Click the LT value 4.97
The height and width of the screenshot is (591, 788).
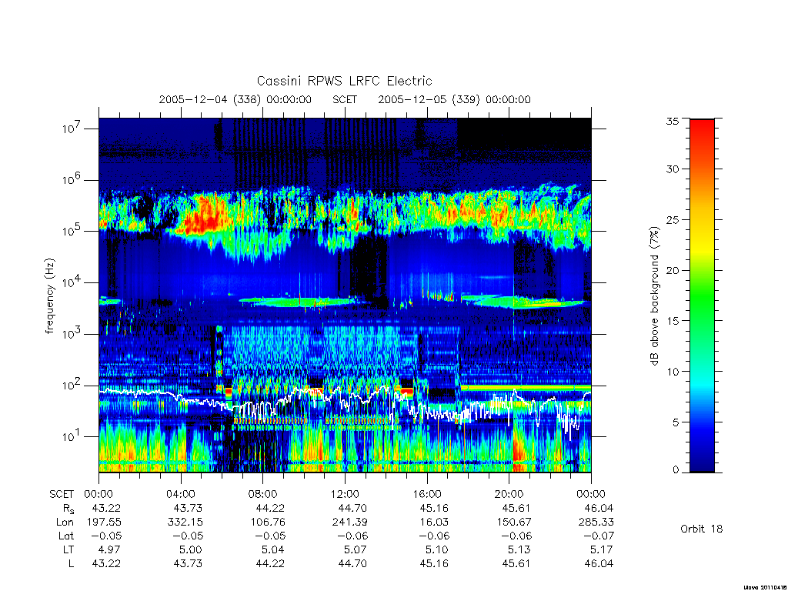click(x=110, y=549)
